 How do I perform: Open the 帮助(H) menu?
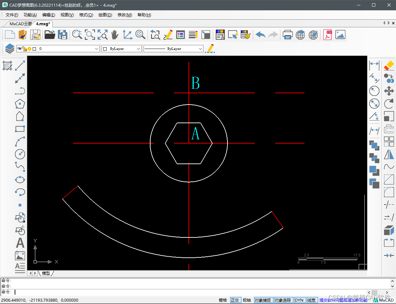[144, 15]
